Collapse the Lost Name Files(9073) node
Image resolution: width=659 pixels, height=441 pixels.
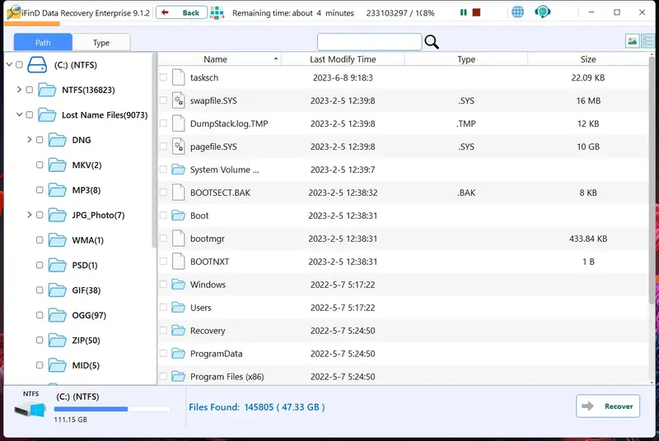(19, 114)
